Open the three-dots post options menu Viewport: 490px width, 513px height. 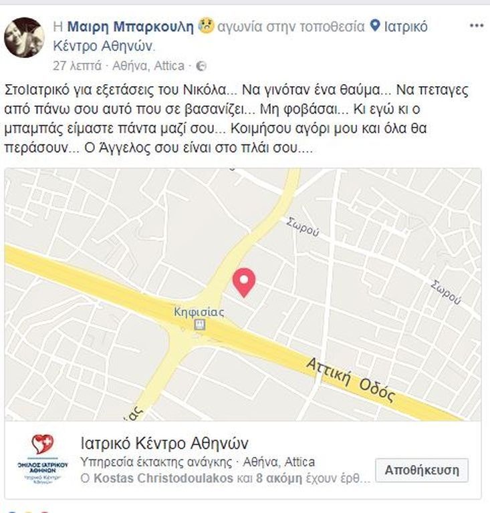(476, 25)
